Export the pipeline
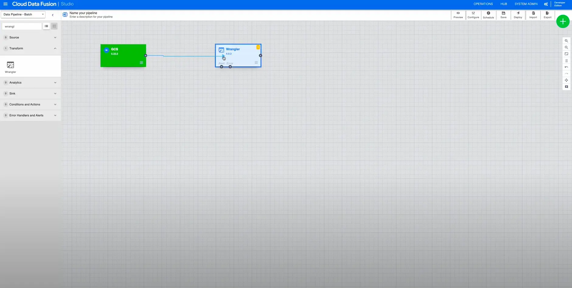Screen dimensions: 572x288 point(547,15)
